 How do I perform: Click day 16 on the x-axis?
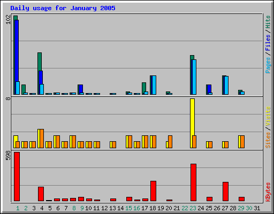(x=136, y=208)
